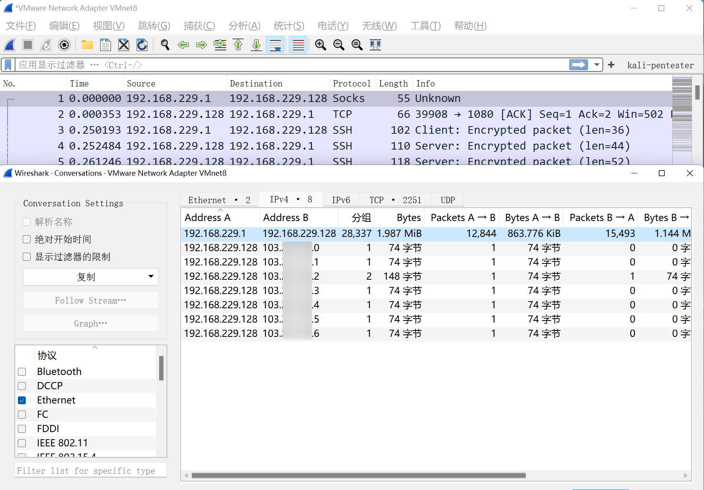Open capture options gear icon

pos(64,45)
